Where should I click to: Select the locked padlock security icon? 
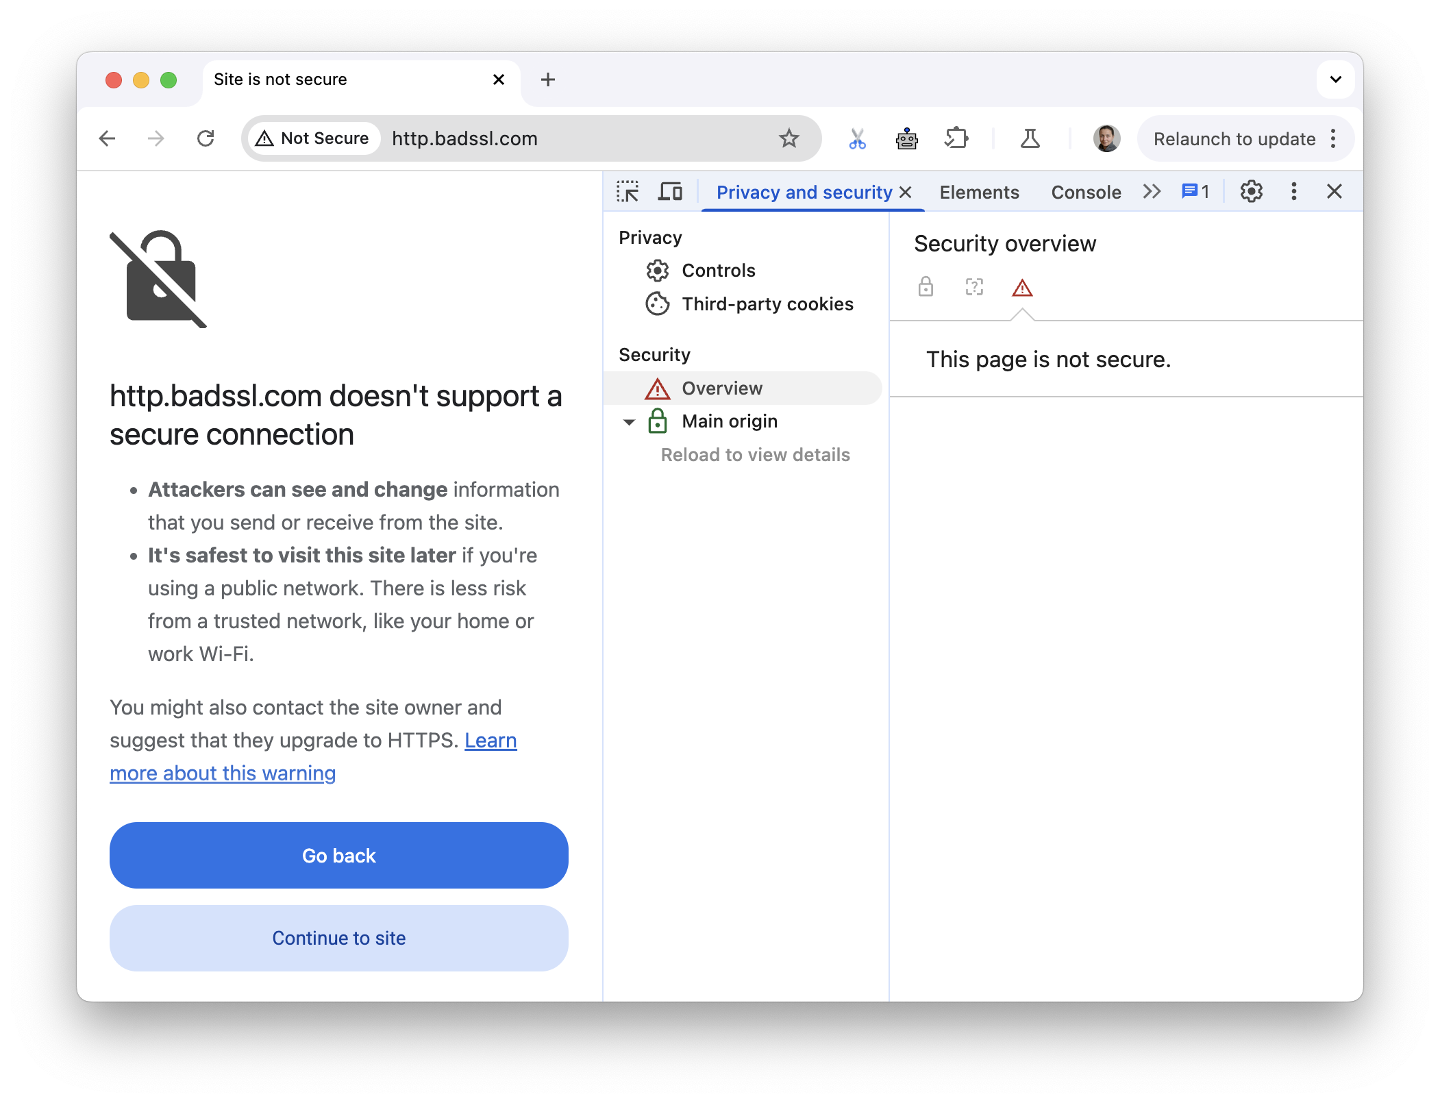click(x=927, y=286)
